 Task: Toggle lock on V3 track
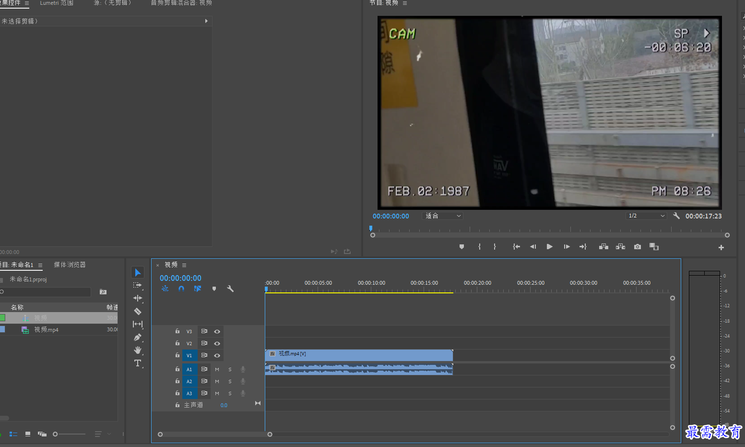pos(177,331)
